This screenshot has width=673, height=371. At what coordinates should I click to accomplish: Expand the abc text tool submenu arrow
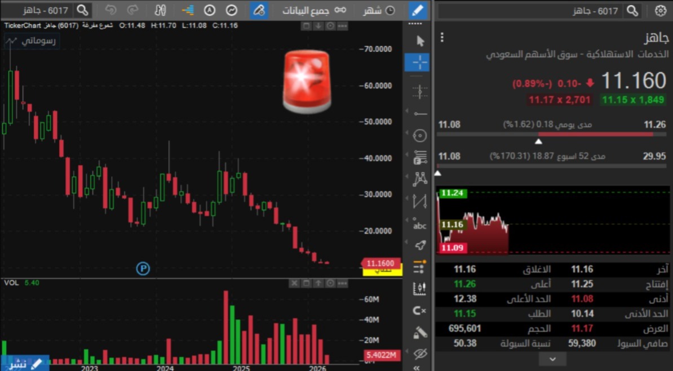click(x=407, y=220)
